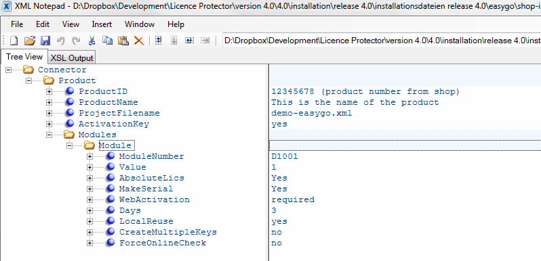Click the Paste clipboard icon
Screen dimensions: 541x261
(x=123, y=41)
